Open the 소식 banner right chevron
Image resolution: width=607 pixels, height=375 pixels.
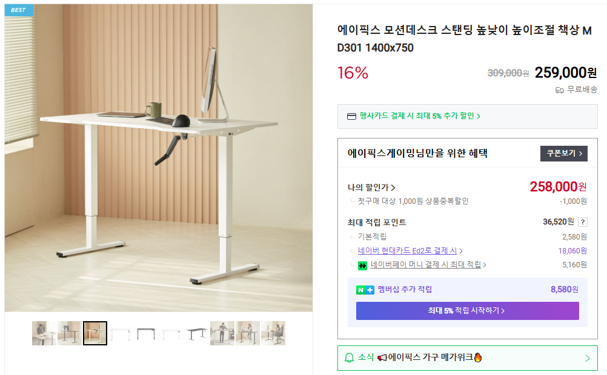point(587,358)
